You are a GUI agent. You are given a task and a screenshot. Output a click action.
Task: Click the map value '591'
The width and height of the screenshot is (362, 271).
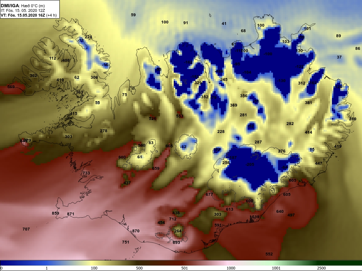[218, 225]
